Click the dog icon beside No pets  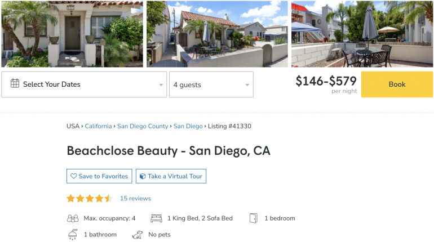(138, 235)
